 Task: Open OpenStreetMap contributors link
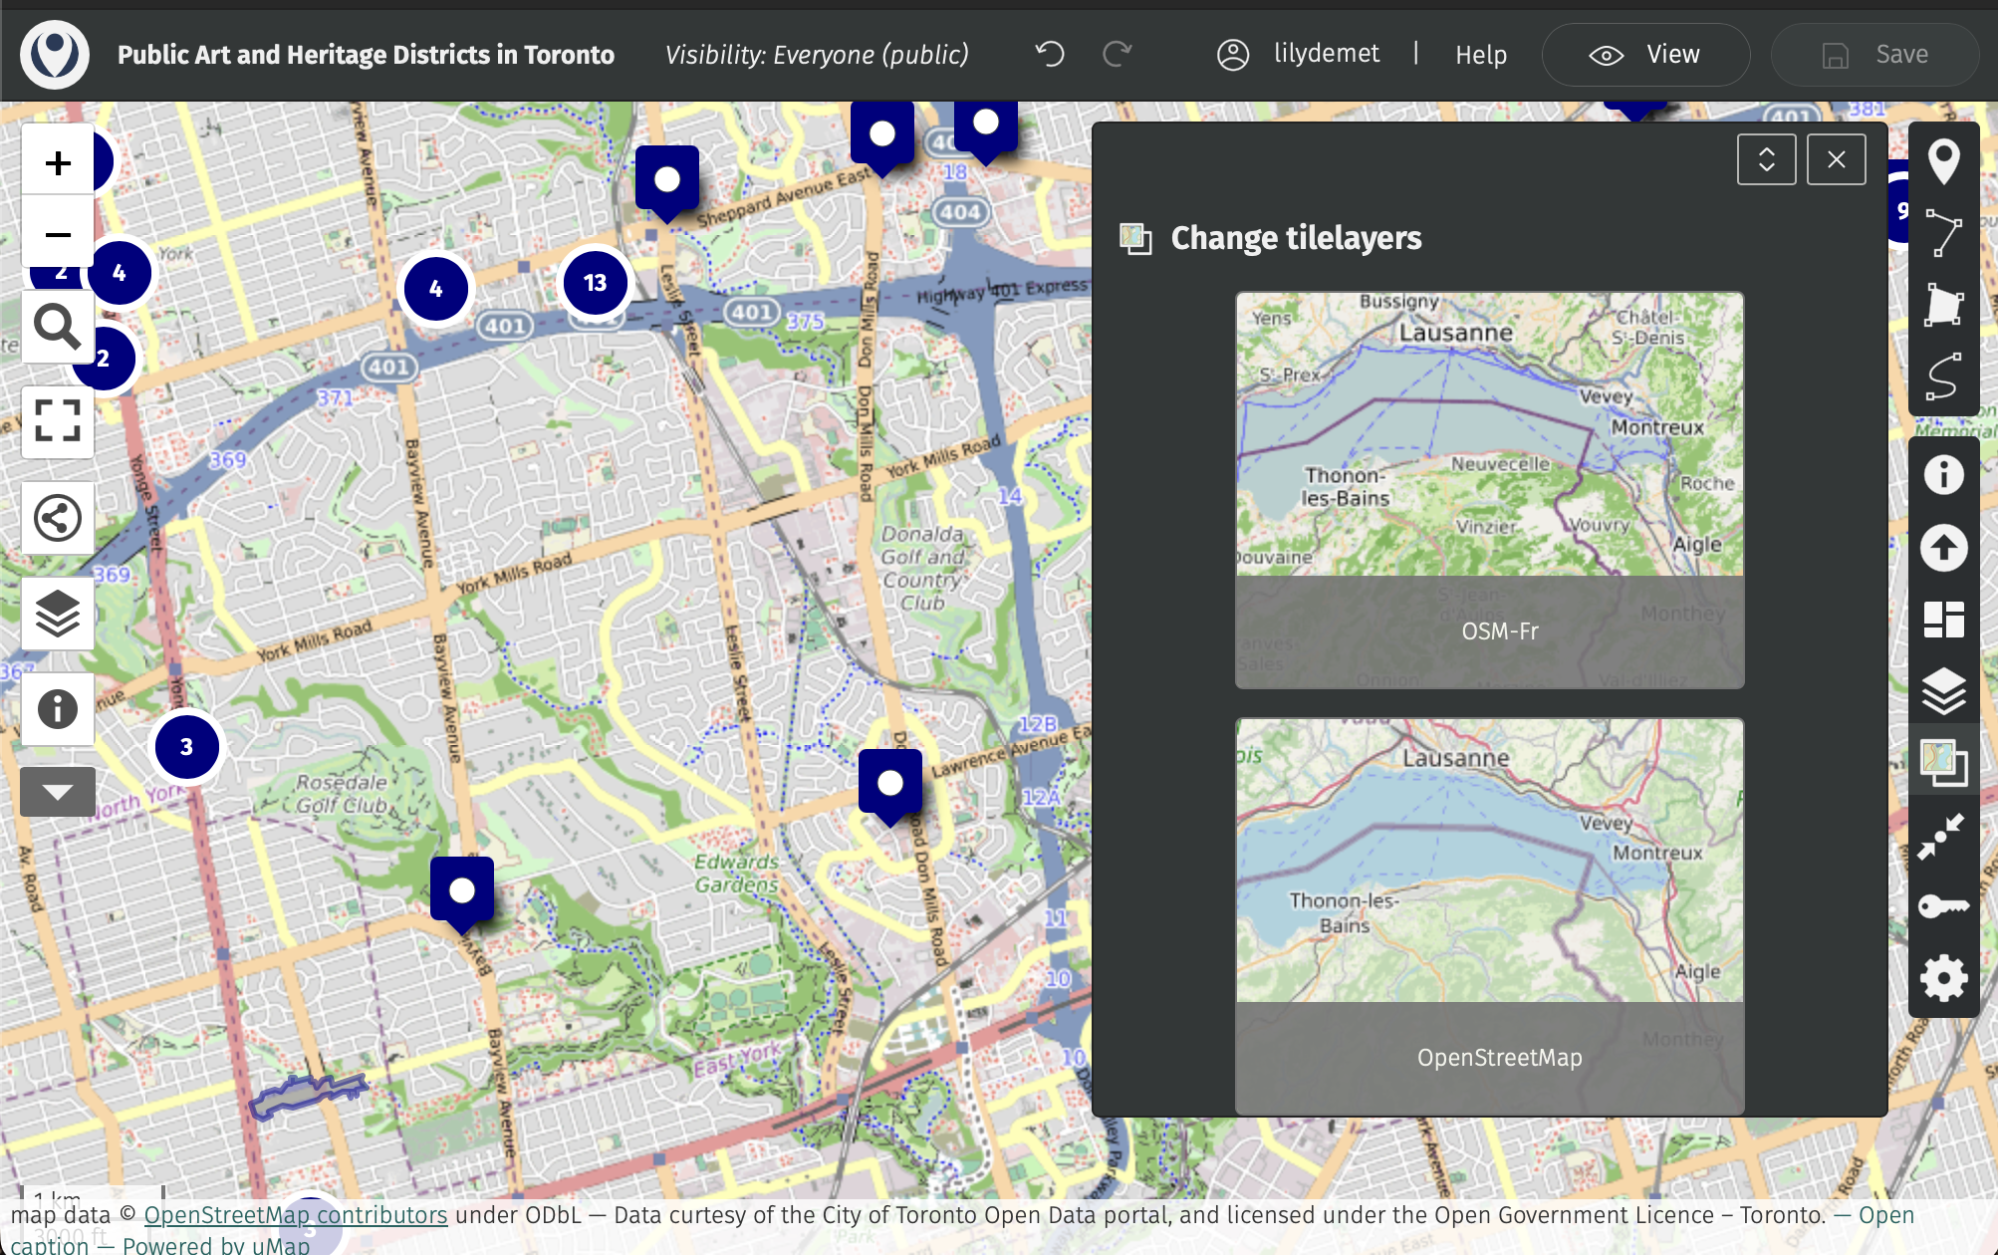pyautogui.click(x=296, y=1215)
